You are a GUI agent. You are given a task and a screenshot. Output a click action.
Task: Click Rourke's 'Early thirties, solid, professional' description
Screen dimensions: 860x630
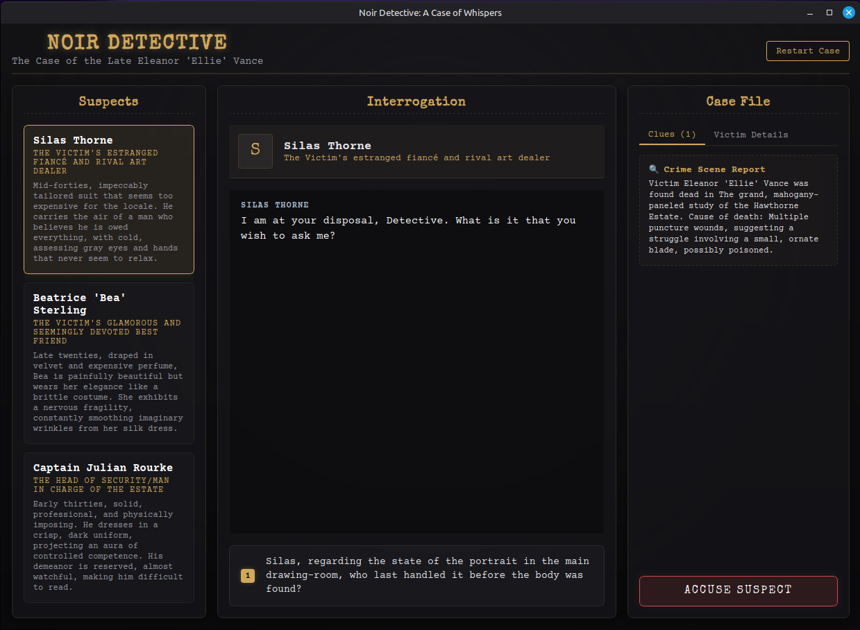[108, 545]
